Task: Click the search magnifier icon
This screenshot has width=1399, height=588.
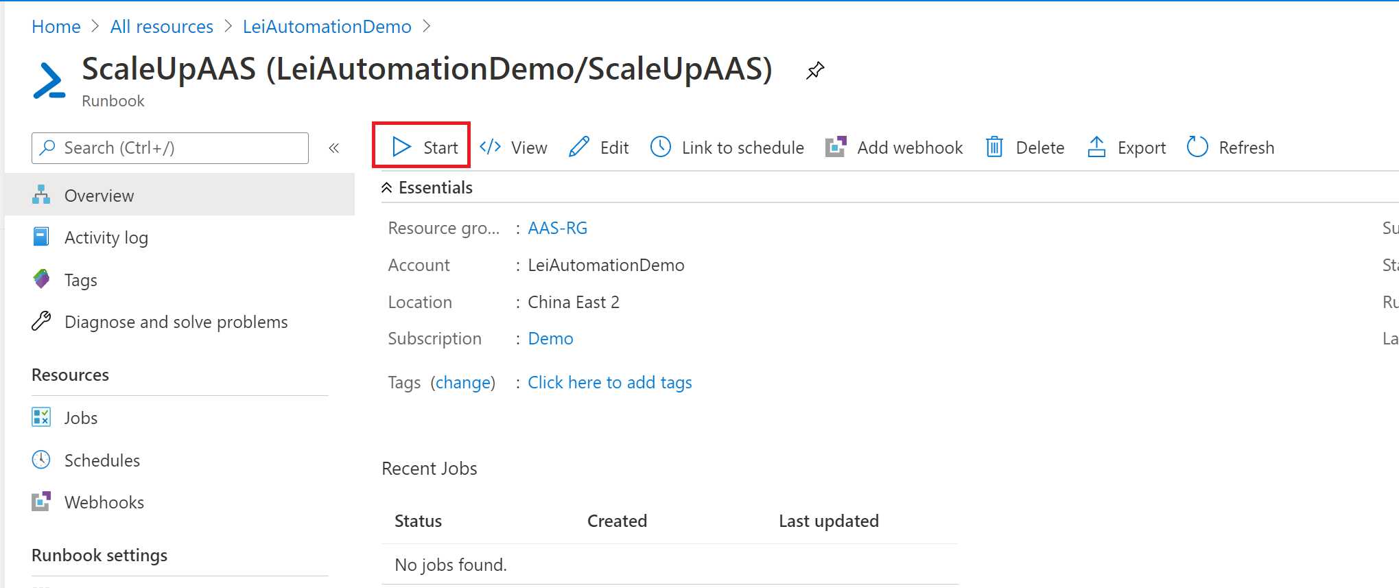Action: [47, 148]
